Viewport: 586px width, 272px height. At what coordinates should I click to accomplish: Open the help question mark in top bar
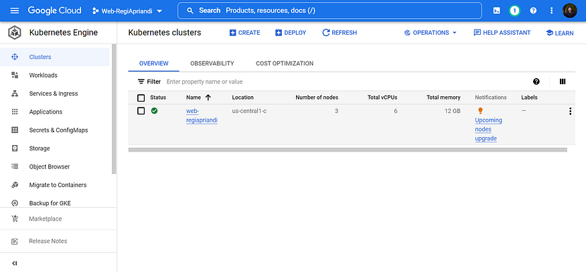533,11
